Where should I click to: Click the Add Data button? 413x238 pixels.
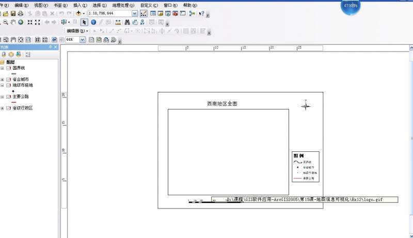[x=78, y=13]
